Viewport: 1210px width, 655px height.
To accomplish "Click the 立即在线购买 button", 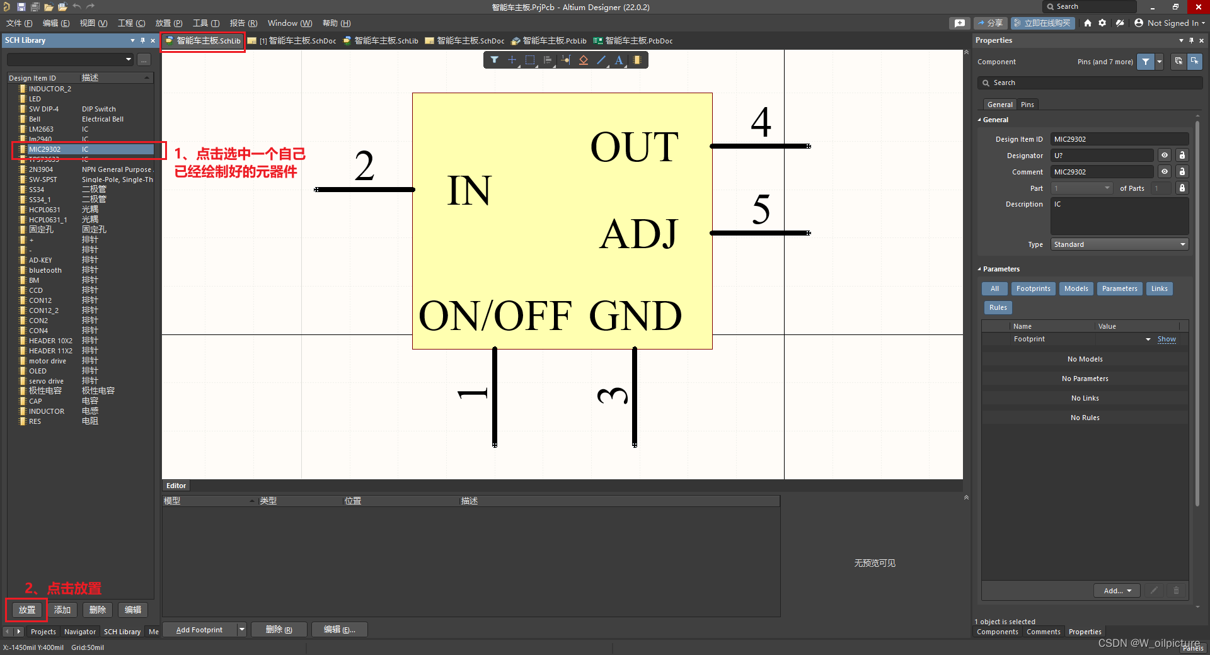I will tap(1042, 23).
